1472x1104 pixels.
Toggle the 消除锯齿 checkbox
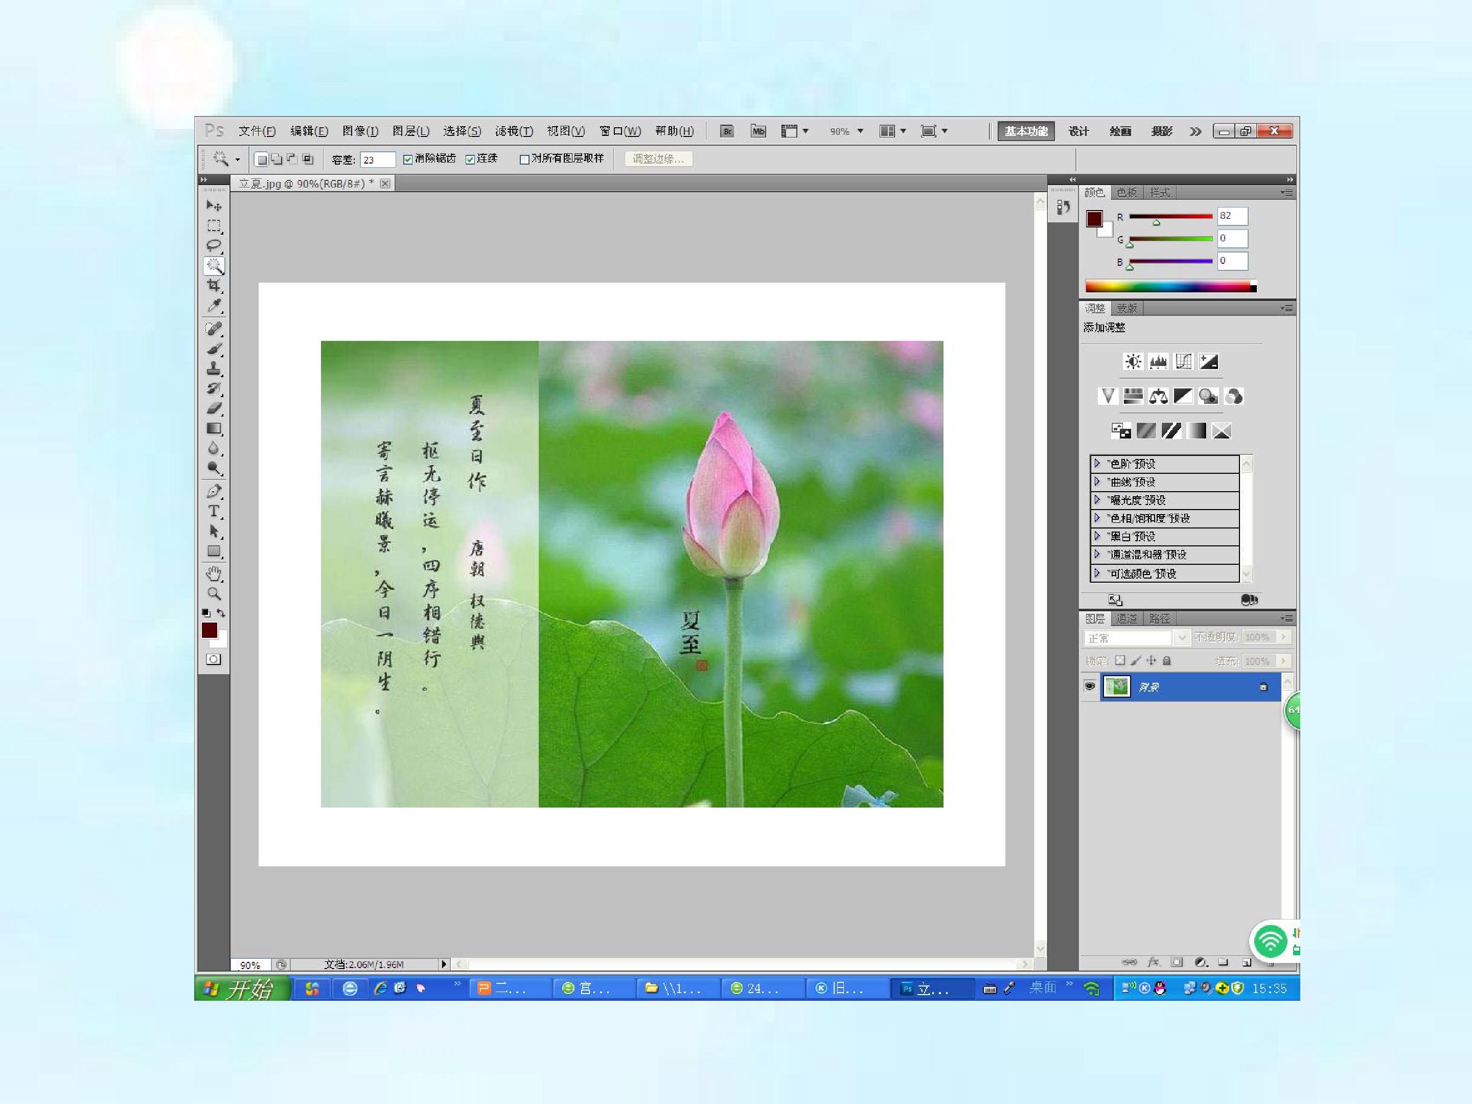[x=408, y=159]
